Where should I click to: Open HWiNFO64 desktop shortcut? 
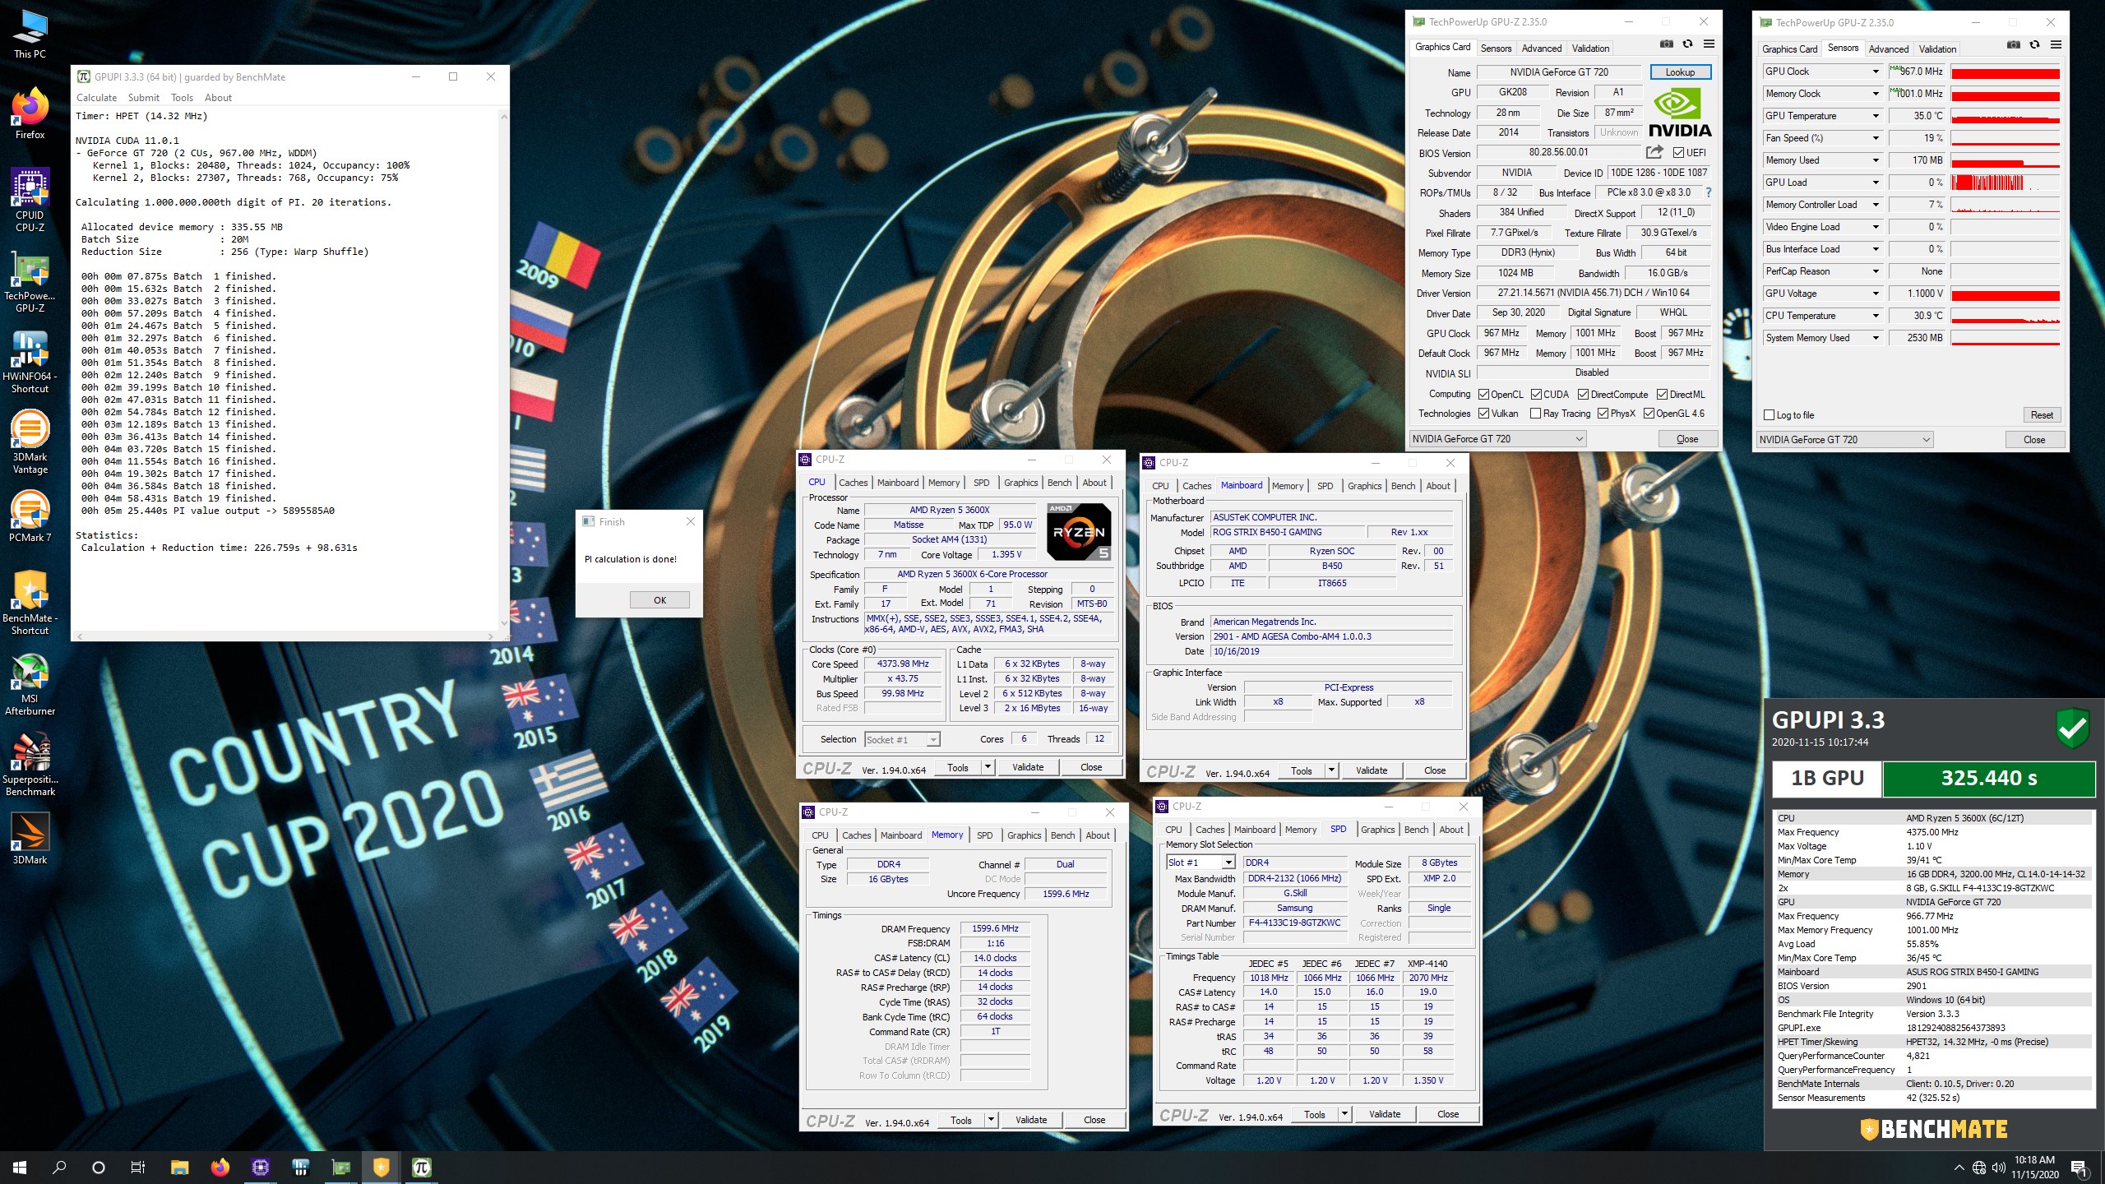(30, 362)
